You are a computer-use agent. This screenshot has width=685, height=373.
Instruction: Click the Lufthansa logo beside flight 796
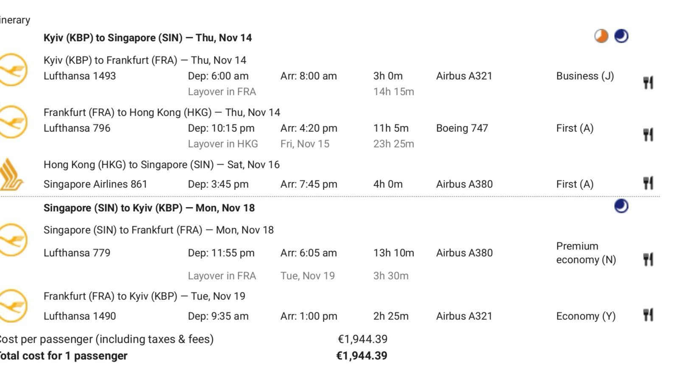click(x=13, y=122)
